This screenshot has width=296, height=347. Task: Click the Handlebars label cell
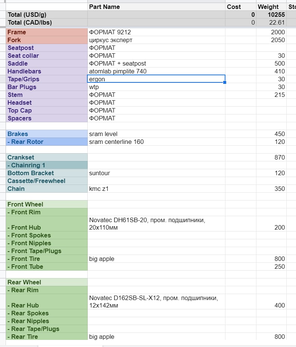click(47, 71)
